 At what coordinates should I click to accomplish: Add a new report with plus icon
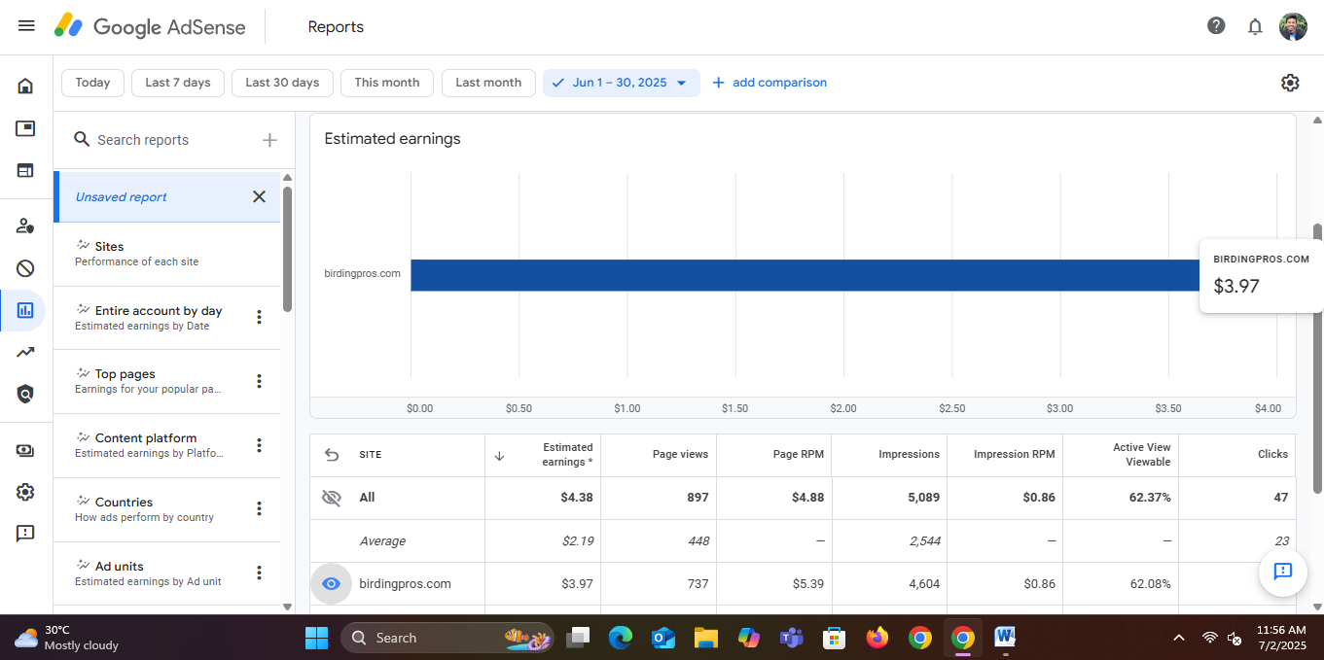[269, 140]
